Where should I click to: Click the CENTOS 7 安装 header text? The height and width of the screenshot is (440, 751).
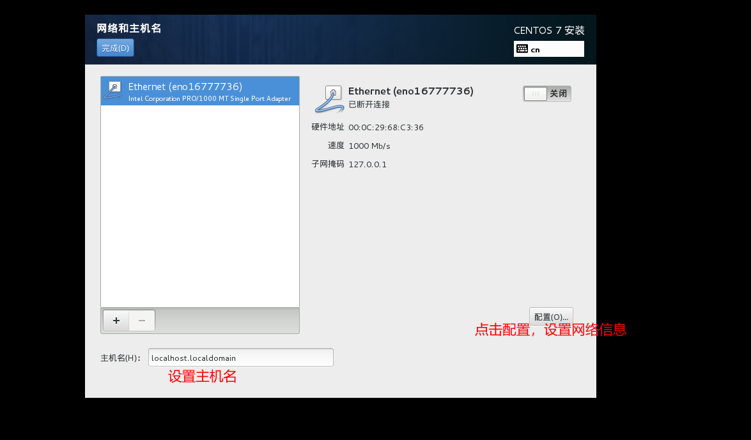[x=549, y=31]
